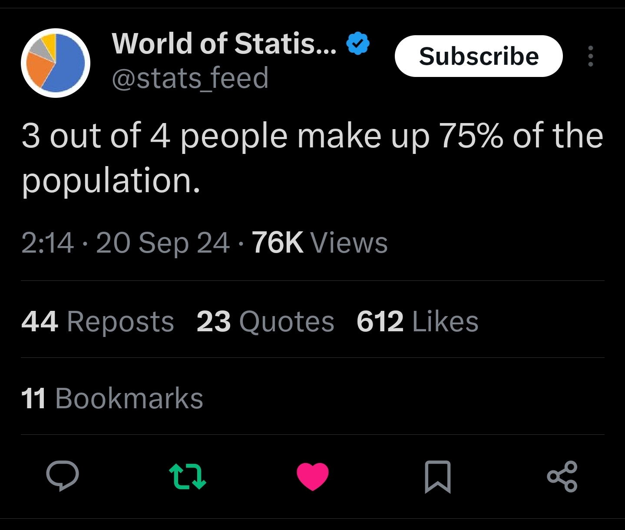Open the @stats_feed handle link
625x530 pixels.
click(x=190, y=78)
